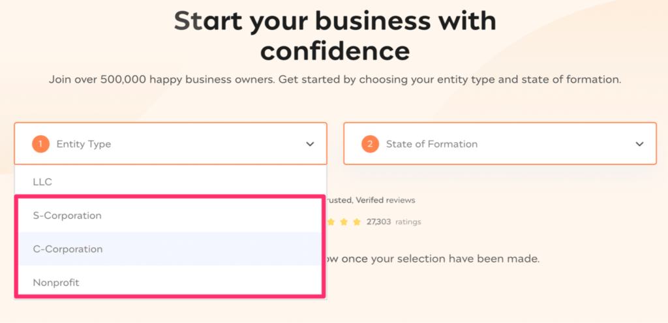Click the leftmost visible yellow rating star
668x323 pixels.
click(331, 222)
